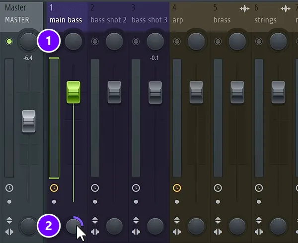Click the waveform icon on the strings header
Image resolution: width=298 pixels, height=243 pixels.
tap(286, 9)
